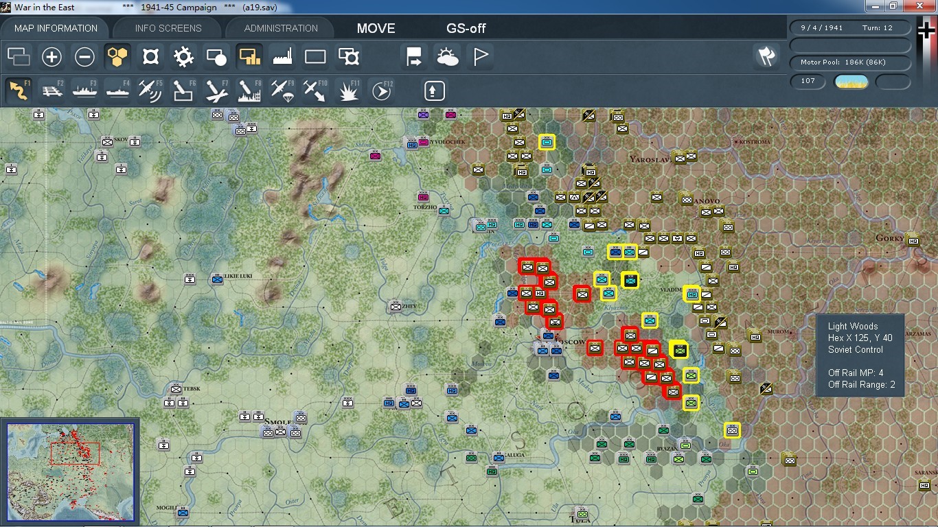This screenshot has height=527, width=938.
Task: Click the 'Light Woods' tooltip text
Action: click(x=853, y=326)
